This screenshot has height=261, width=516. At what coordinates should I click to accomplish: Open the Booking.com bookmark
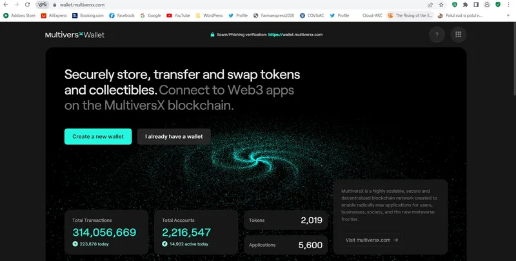pos(88,15)
